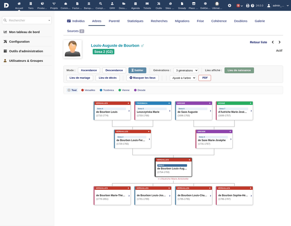Switch to the Individus tab
This screenshot has height=226, width=291.
[x=76, y=21]
